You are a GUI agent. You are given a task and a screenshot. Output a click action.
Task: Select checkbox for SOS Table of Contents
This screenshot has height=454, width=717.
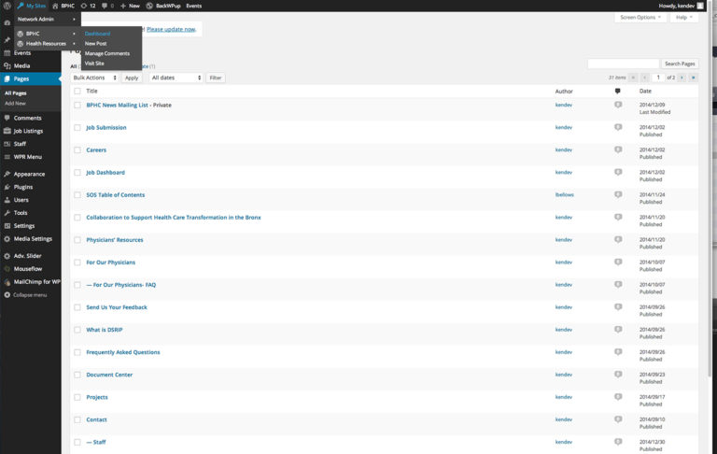[x=77, y=194]
